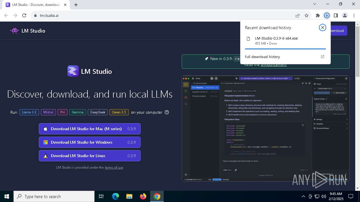
Task: Click the Gemma model tag
Action: pyautogui.click(x=78, y=112)
